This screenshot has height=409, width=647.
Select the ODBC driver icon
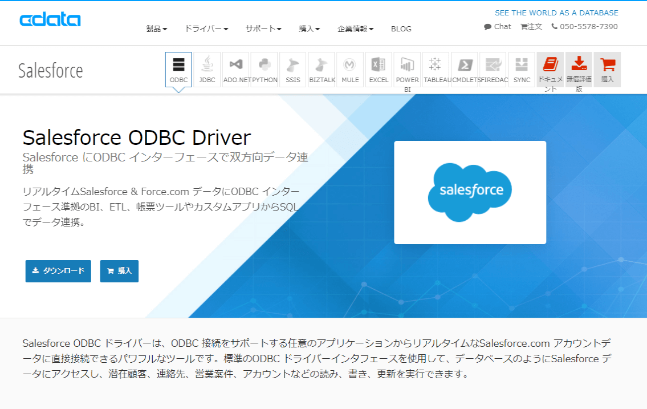tap(178, 70)
